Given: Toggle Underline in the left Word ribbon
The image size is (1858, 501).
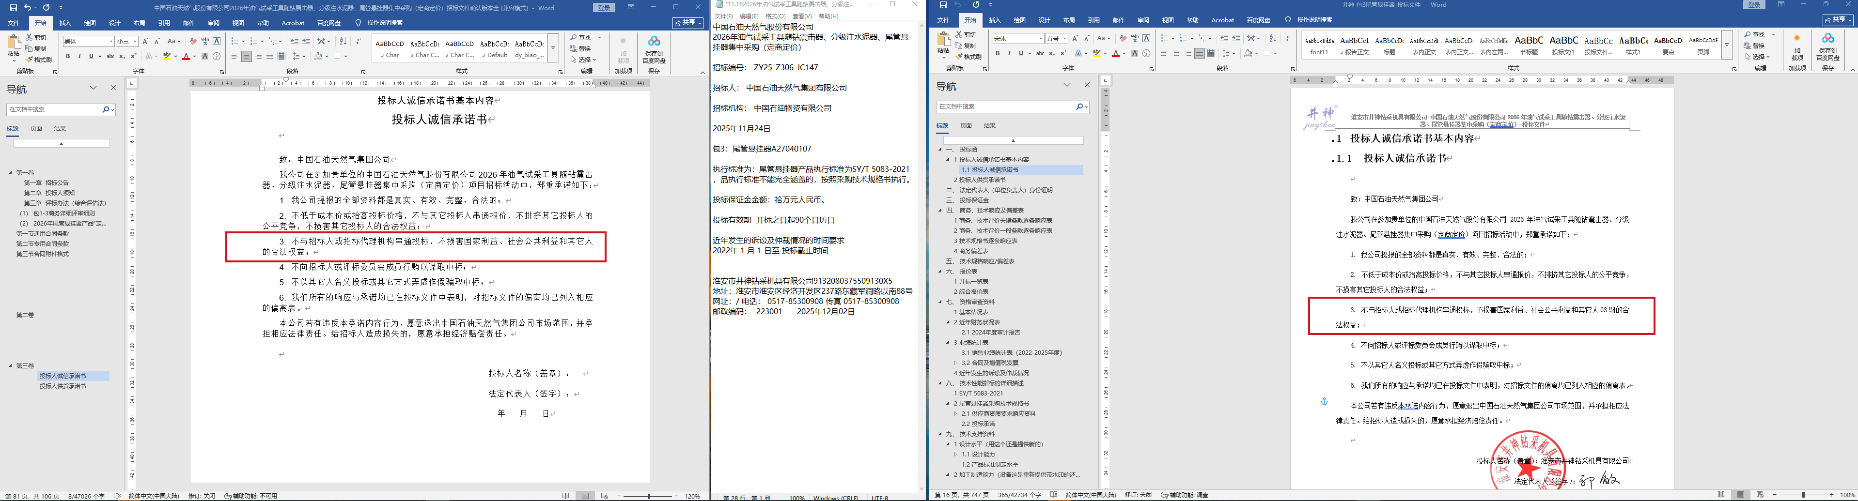Looking at the screenshot, I should coord(91,56).
